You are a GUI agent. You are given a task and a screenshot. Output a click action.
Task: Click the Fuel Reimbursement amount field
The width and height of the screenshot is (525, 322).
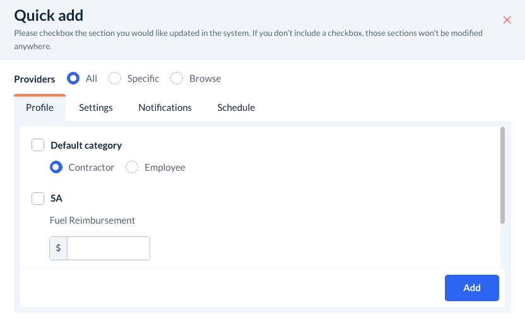point(108,248)
